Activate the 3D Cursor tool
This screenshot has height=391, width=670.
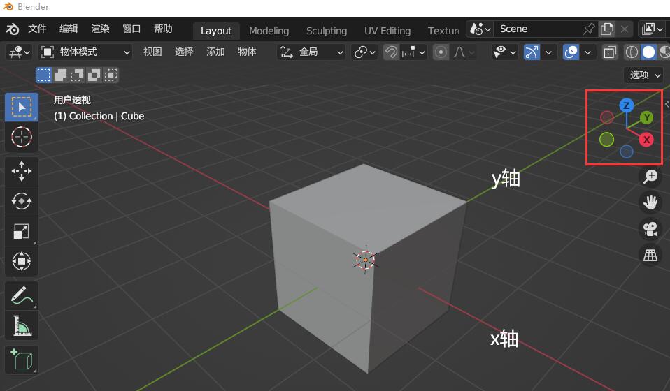coord(22,137)
